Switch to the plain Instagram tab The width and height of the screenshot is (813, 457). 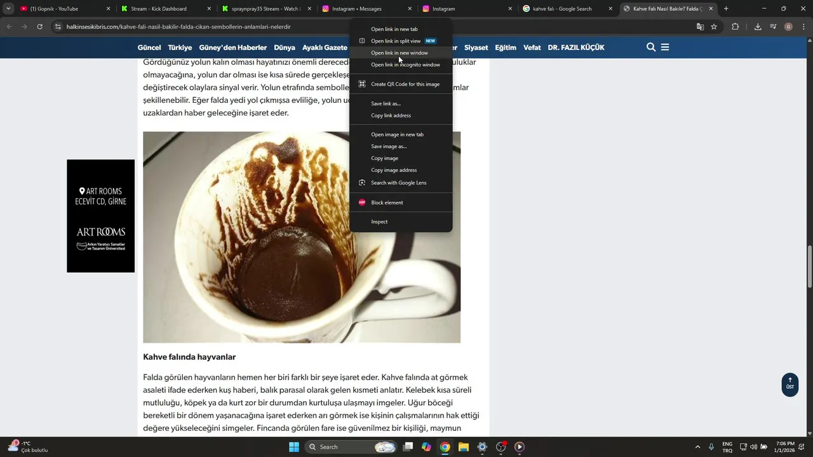467,9
